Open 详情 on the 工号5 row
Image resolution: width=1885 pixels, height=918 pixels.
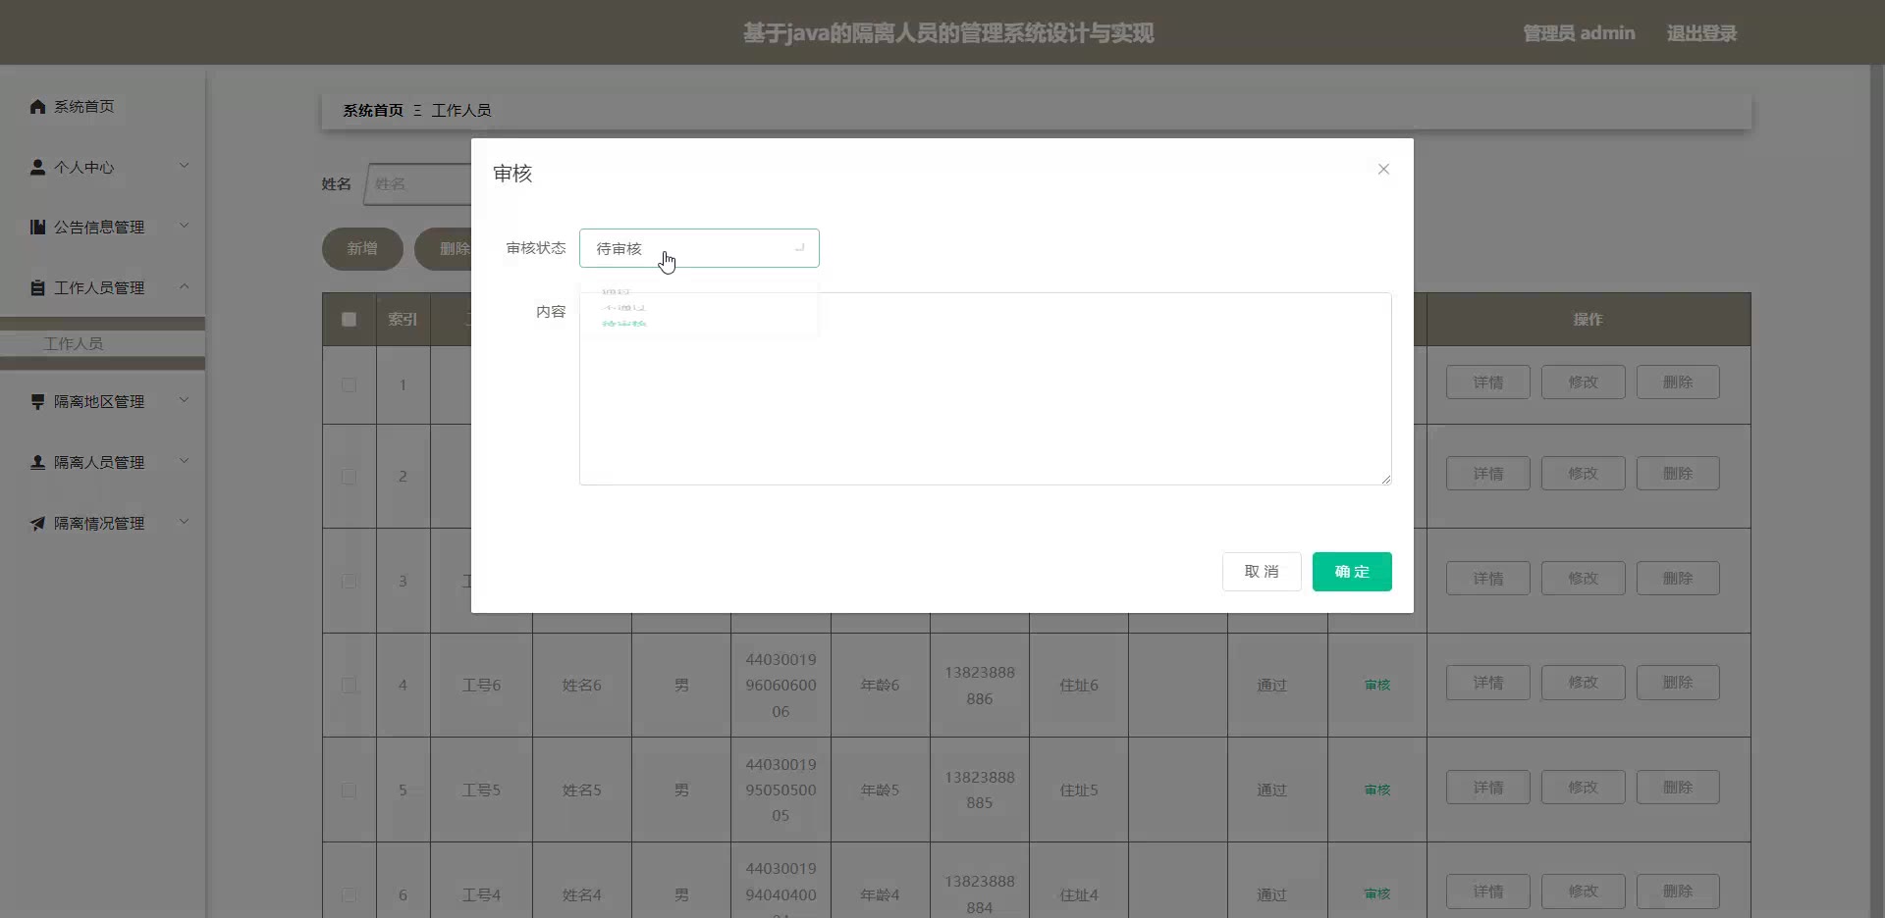(1488, 787)
